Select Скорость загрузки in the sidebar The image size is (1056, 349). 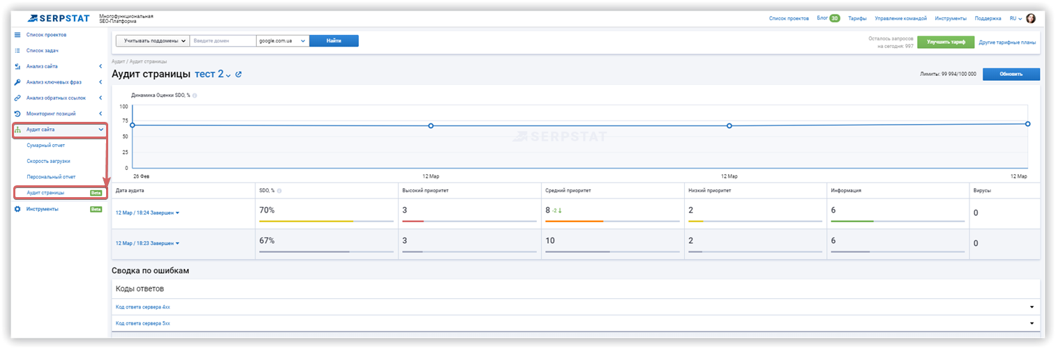[x=48, y=161]
